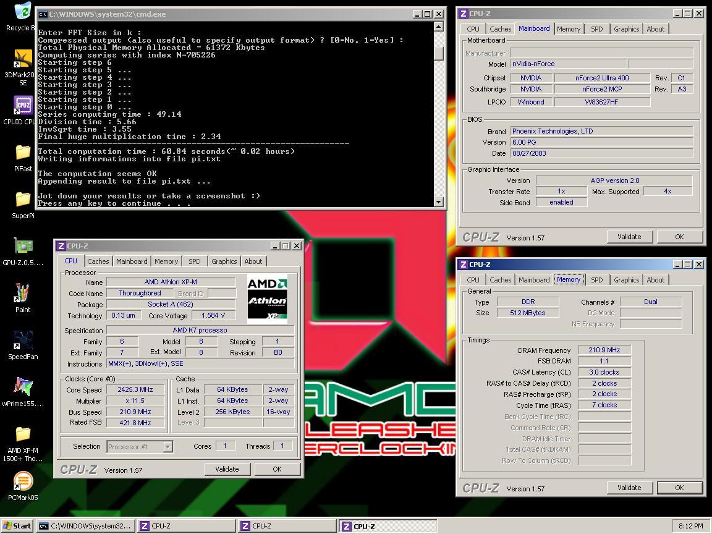
Task: Click Validate in the Mainboard window
Action: 629,237
